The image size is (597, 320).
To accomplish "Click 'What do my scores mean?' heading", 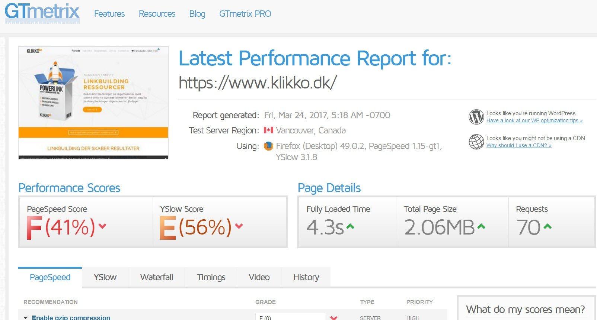I will 526,309.
